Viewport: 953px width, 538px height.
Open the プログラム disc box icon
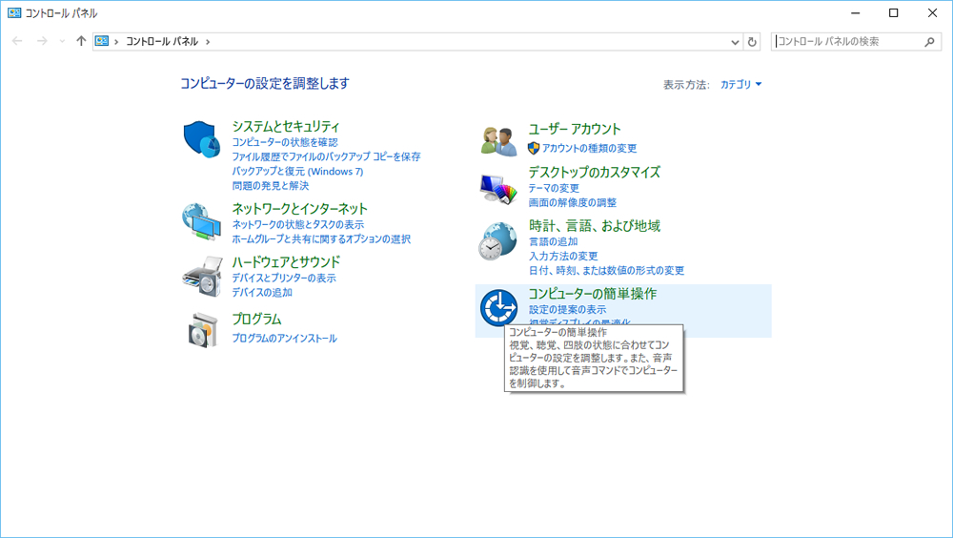[202, 330]
